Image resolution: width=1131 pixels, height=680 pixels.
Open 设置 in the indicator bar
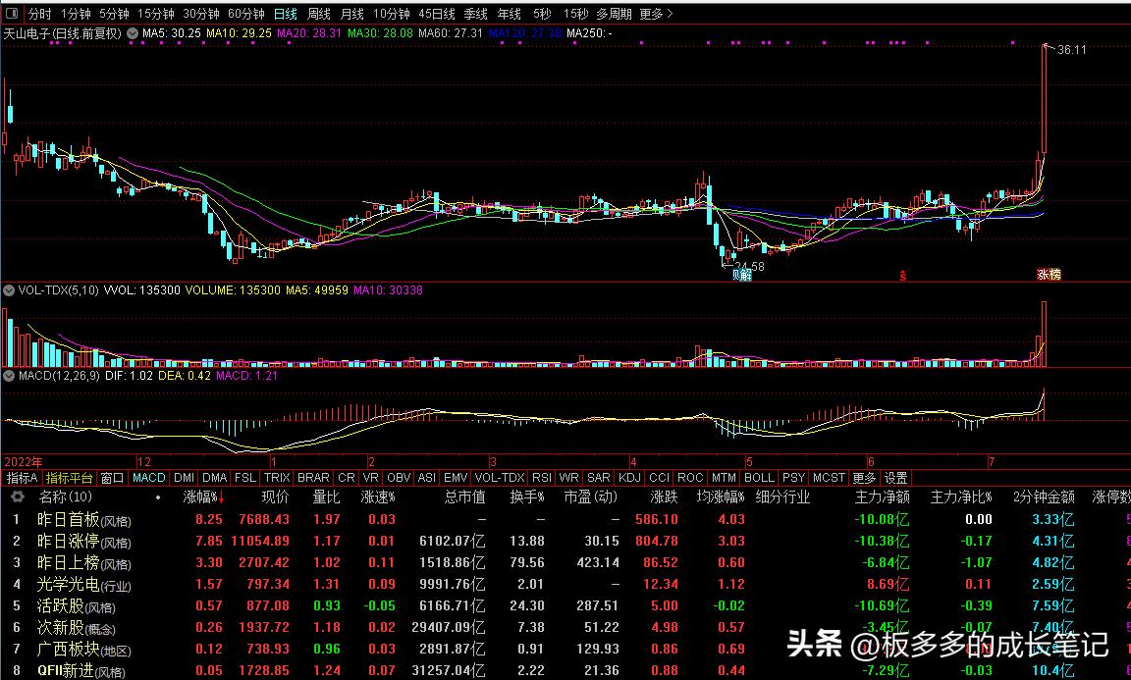pos(896,477)
